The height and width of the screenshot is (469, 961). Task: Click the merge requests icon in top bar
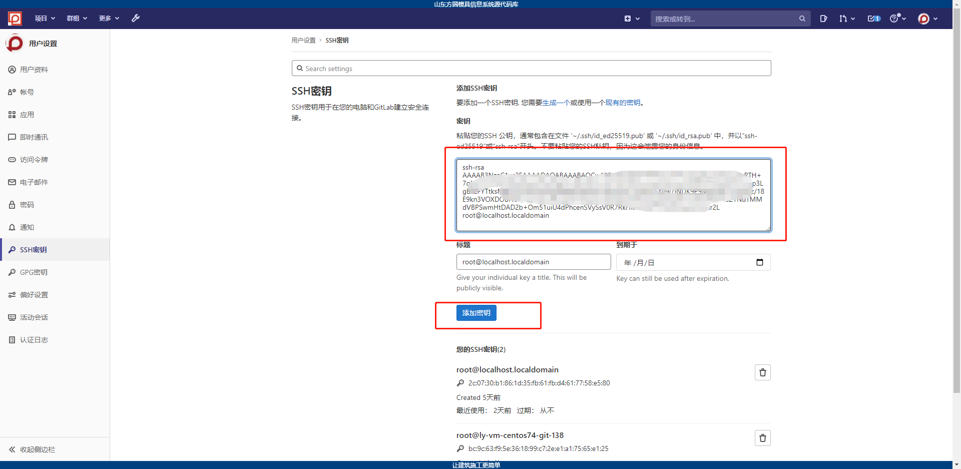[845, 19]
